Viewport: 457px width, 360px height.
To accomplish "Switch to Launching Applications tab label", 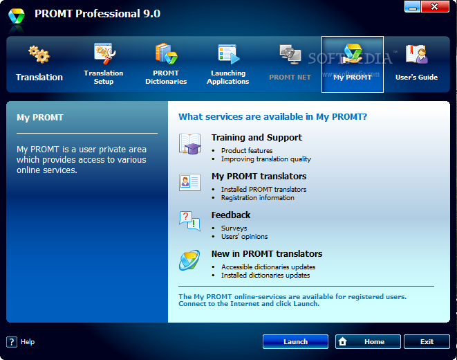I will coord(228,78).
